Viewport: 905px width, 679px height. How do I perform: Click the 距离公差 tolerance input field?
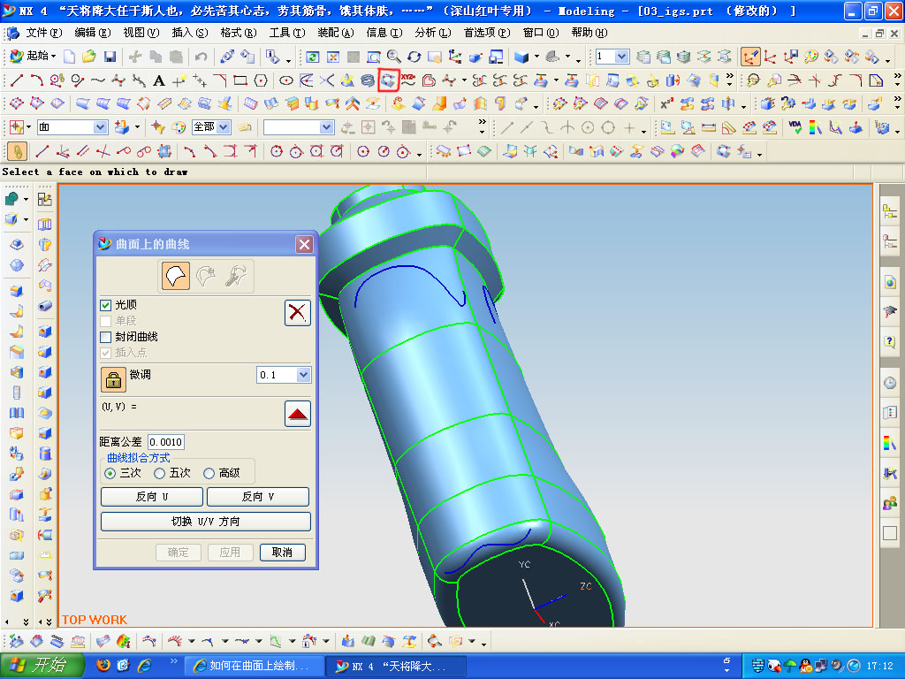tap(166, 442)
